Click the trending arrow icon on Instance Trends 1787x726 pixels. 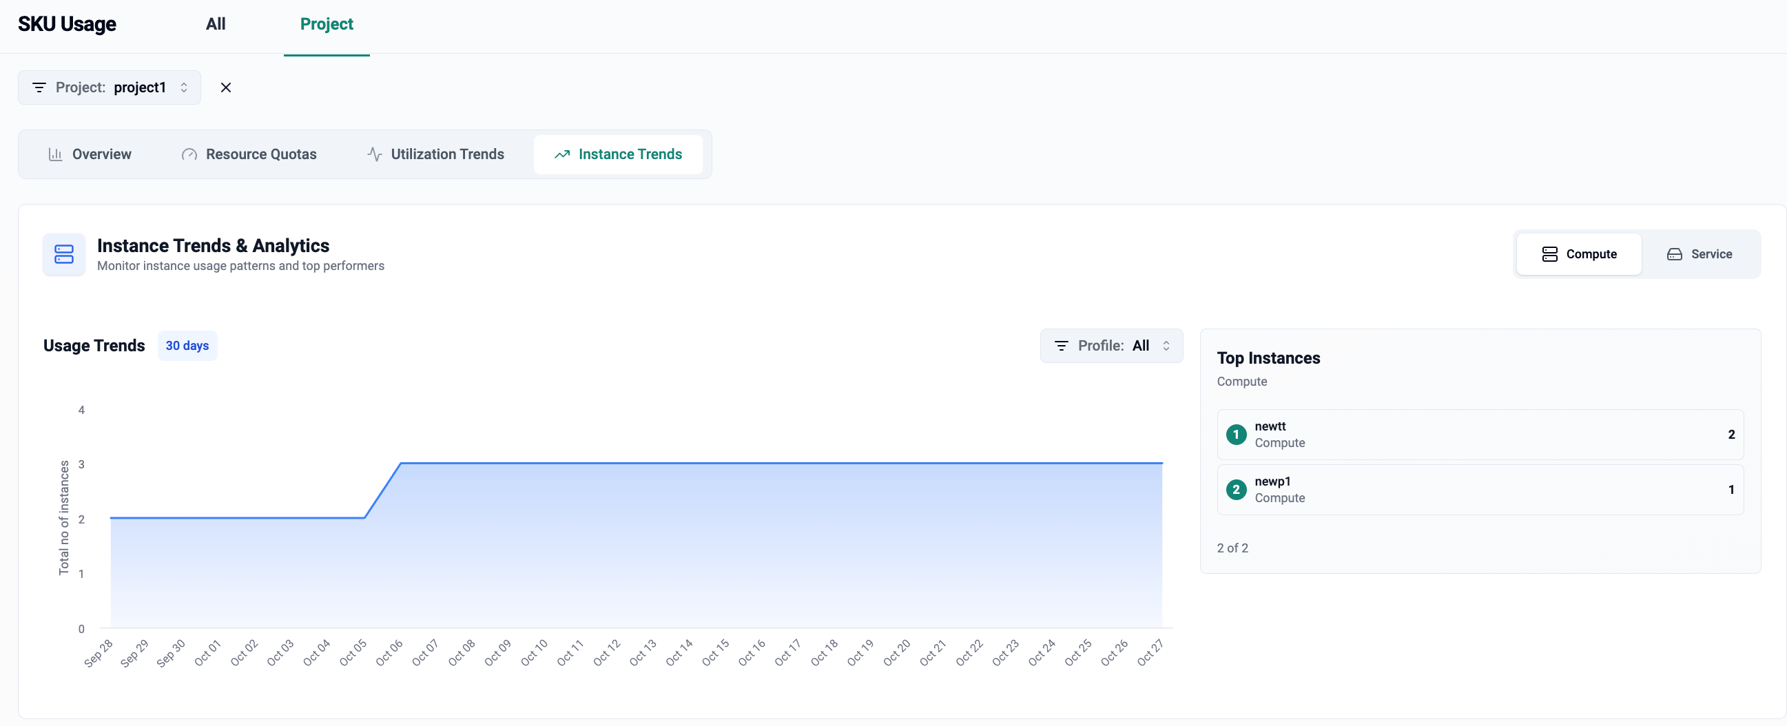[x=562, y=154]
